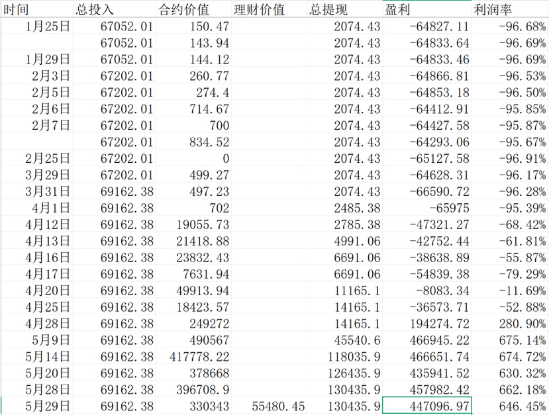The image size is (549, 415).
Task: Select contract value cell 714.67
Action: [x=193, y=109]
